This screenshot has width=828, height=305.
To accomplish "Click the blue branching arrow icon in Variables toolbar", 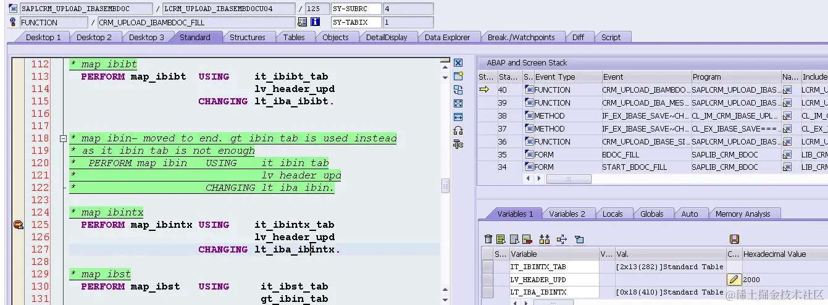I will click(x=562, y=240).
